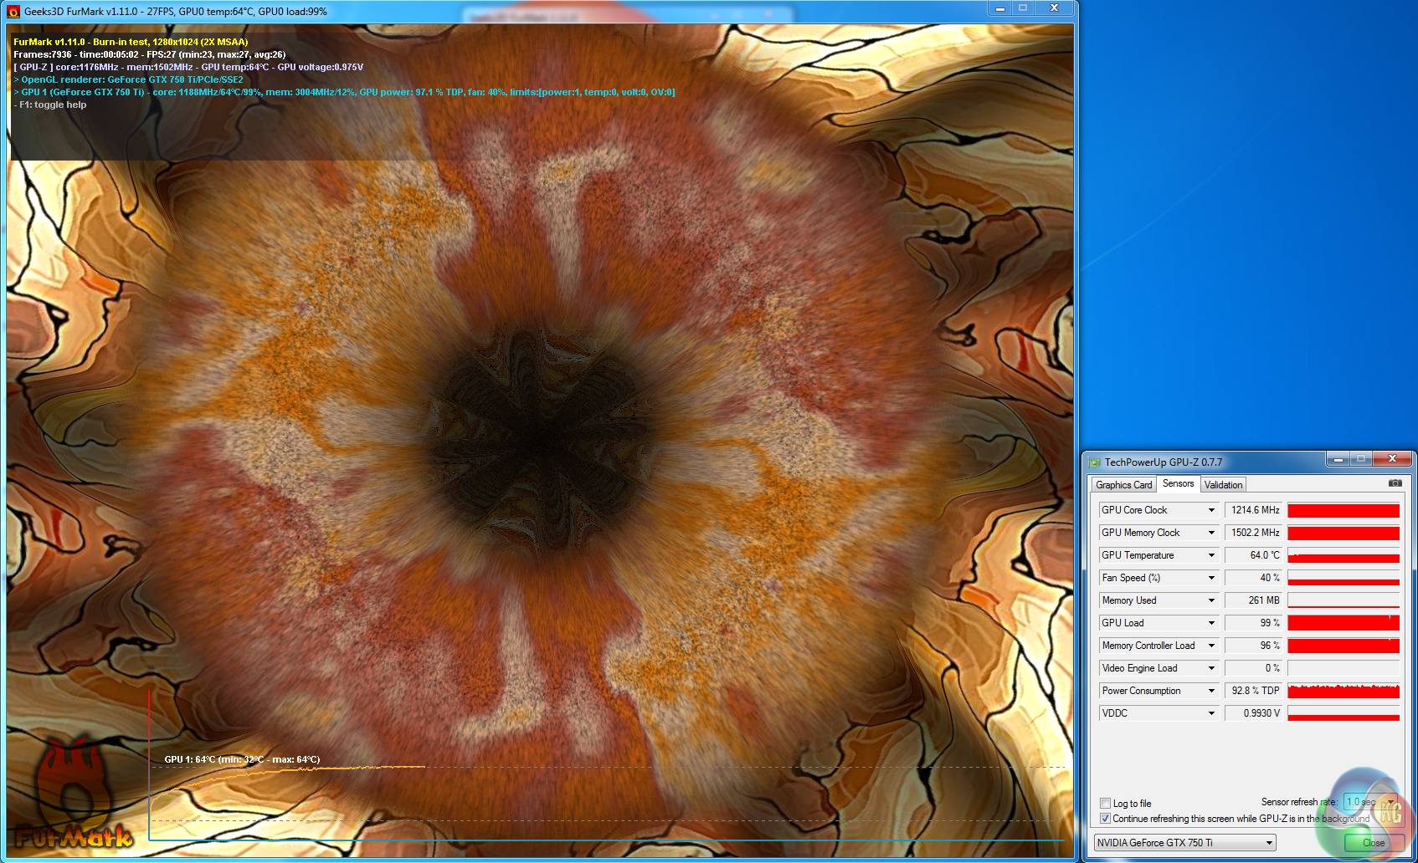Click the VDDC history graph
Viewport: 1418px width, 863px height.
1344,713
